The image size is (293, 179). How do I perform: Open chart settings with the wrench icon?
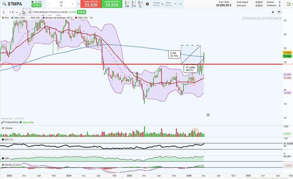[273, 12]
